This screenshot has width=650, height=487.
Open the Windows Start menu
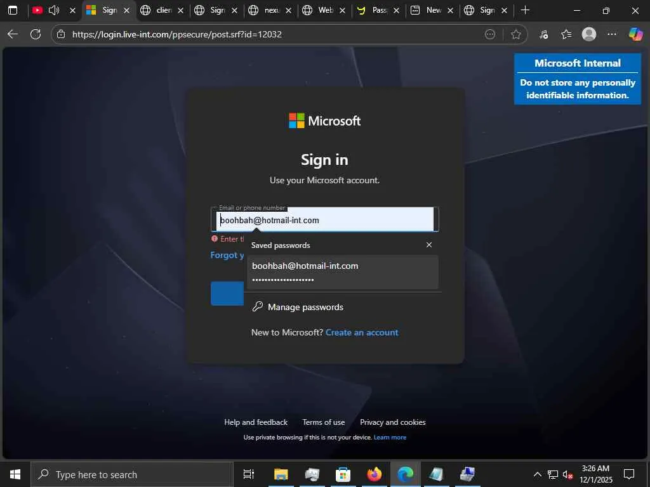(x=15, y=474)
